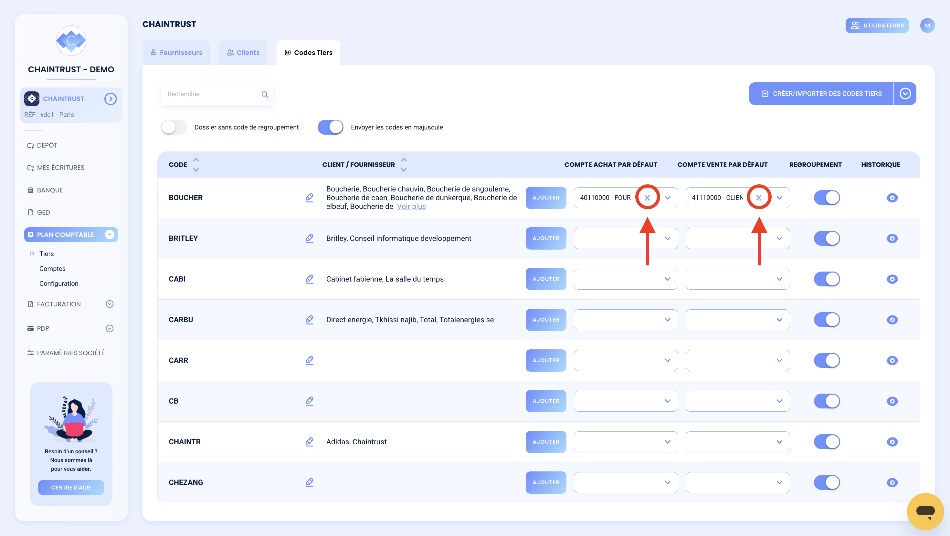Edit the CARR code with pencil icon
The width and height of the screenshot is (950, 536).
pyautogui.click(x=310, y=360)
